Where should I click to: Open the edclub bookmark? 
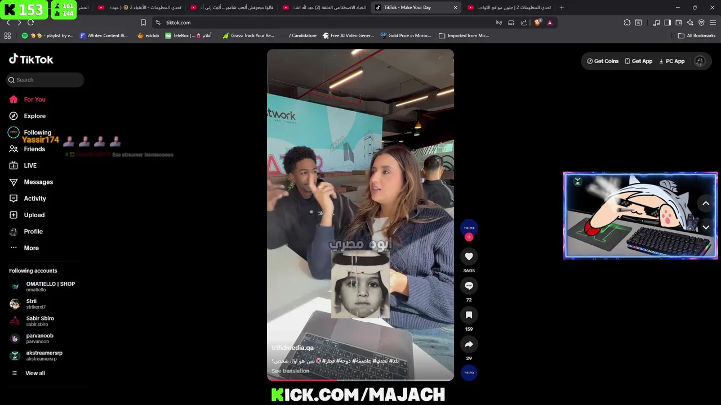[148, 35]
